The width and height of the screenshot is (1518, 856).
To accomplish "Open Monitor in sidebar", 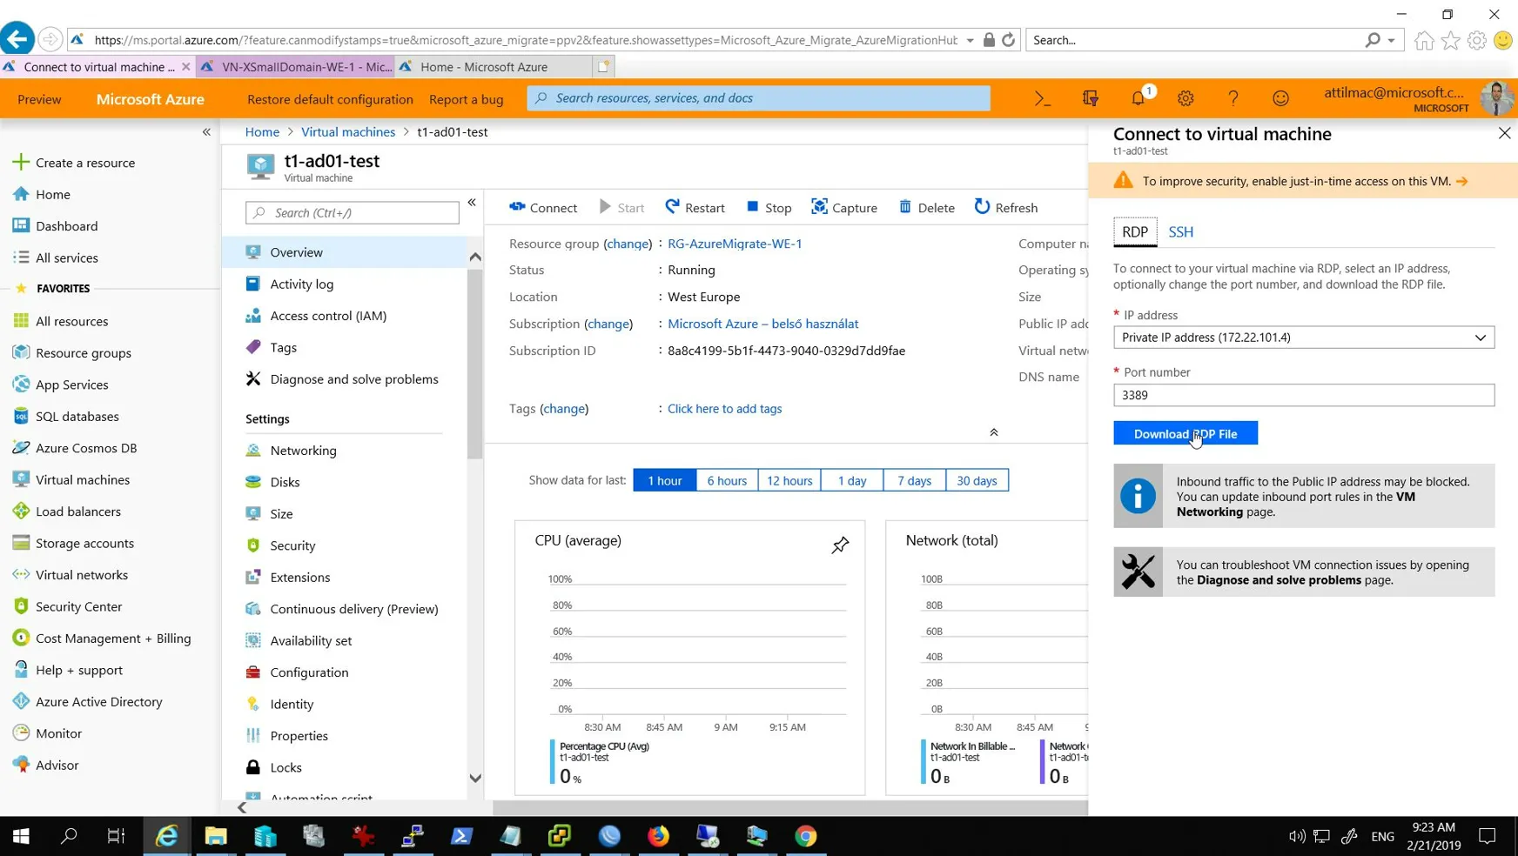I will point(48,733).
